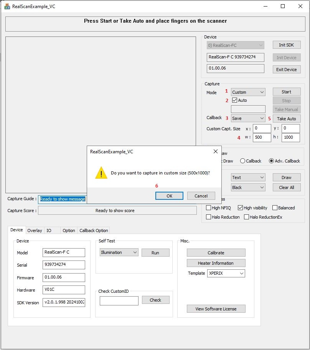Click the Exit Device button
The height and width of the screenshot is (350, 310).
pos(287,70)
